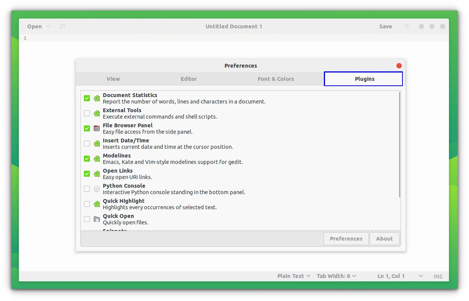The height and width of the screenshot is (301, 469).
Task: Click the Python Console document icon
Action: pos(97,189)
